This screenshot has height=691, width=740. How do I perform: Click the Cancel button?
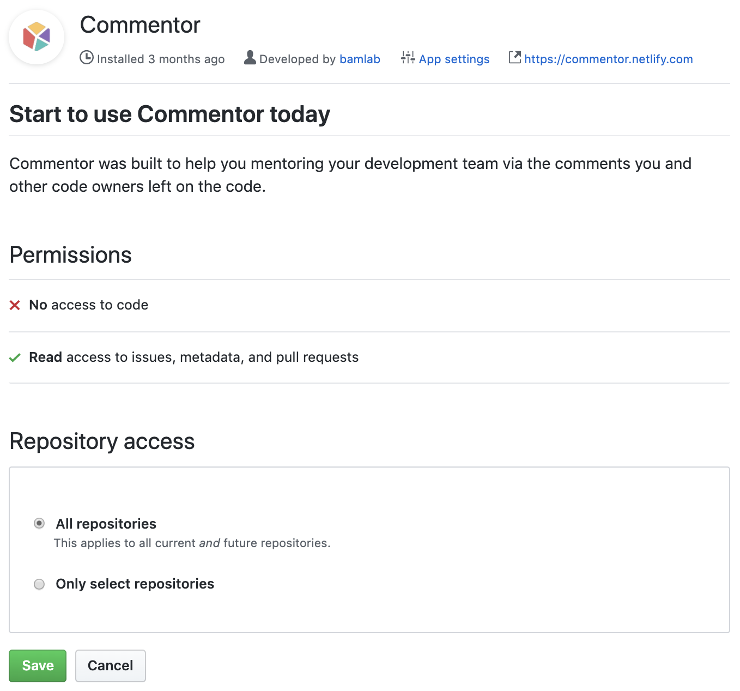coord(111,665)
